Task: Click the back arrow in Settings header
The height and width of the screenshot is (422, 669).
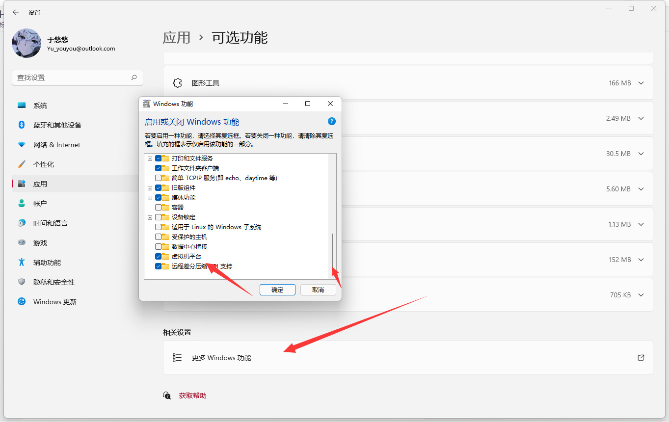Action: click(x=16, y=12)
